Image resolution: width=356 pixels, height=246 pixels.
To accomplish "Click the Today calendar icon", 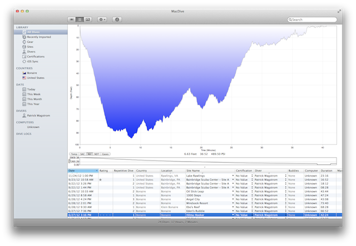I will (24, 89).
